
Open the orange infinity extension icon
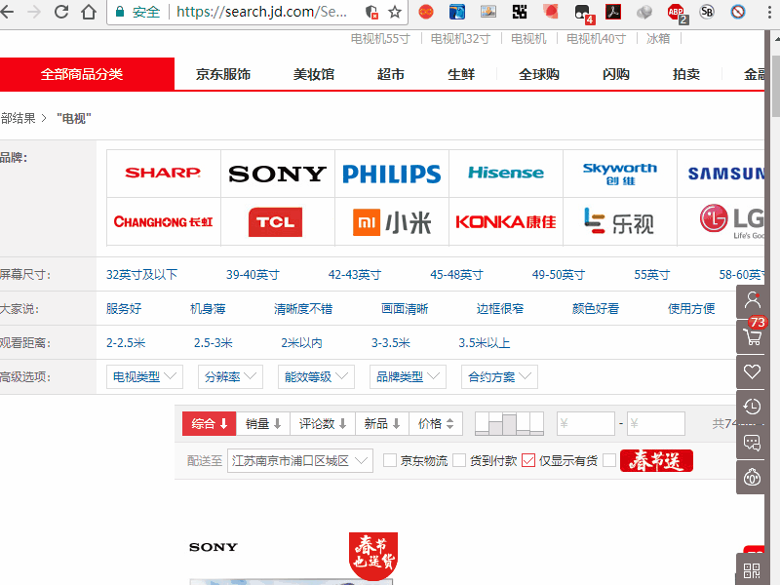tap(426, 12)
